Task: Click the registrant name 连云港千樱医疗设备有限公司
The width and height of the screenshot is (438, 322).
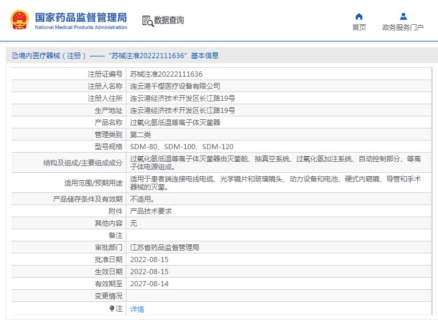Action: (x=175, y=86)
